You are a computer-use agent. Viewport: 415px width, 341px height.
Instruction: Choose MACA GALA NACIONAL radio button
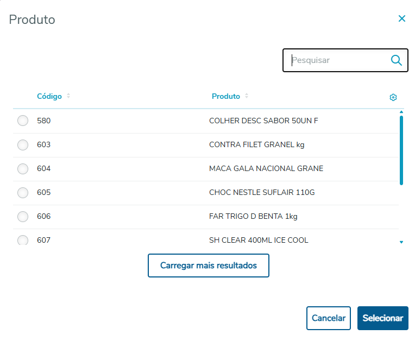tap(23, 169)
